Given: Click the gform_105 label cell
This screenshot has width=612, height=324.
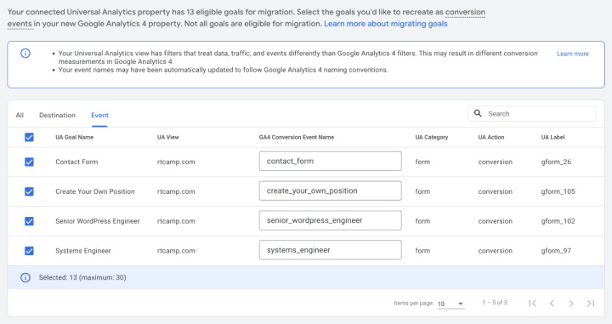Looking at the screenshot, I should pyautogui.click(x=558, y=191).
